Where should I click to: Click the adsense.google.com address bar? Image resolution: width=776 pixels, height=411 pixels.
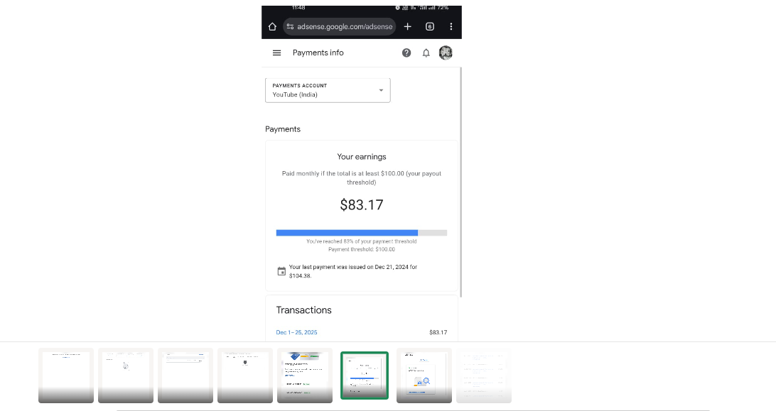coord(345,27)
